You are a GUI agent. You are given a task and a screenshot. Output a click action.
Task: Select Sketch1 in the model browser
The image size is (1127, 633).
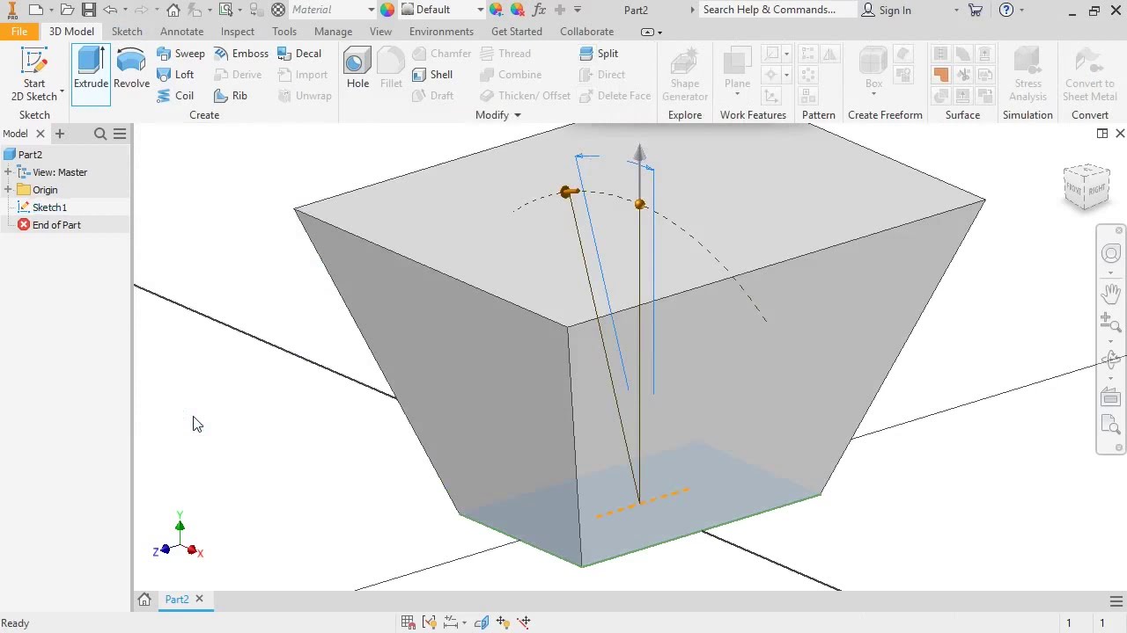pos(49,207)
